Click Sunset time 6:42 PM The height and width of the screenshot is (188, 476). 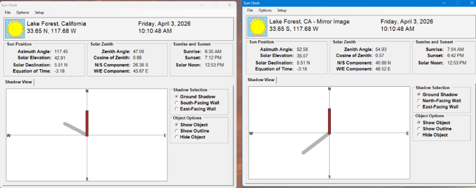point(456,56)
